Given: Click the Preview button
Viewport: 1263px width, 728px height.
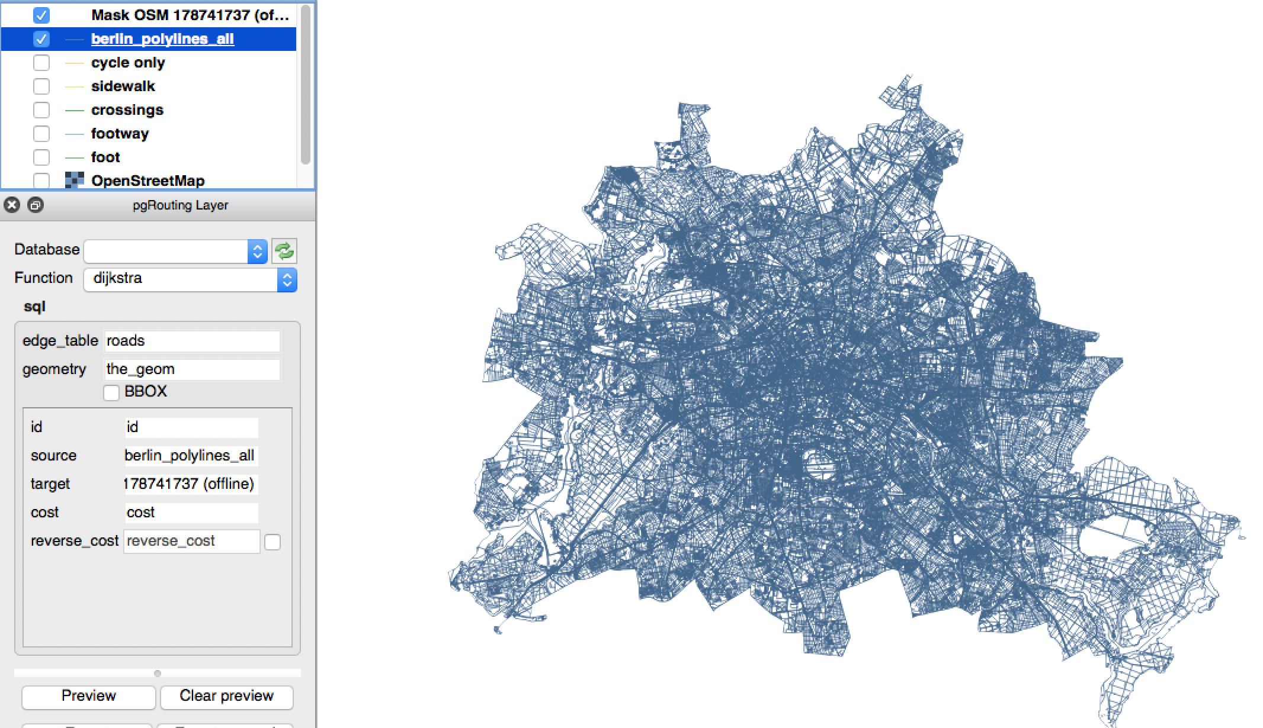Looking at the screenshot, I should point(89,697).
